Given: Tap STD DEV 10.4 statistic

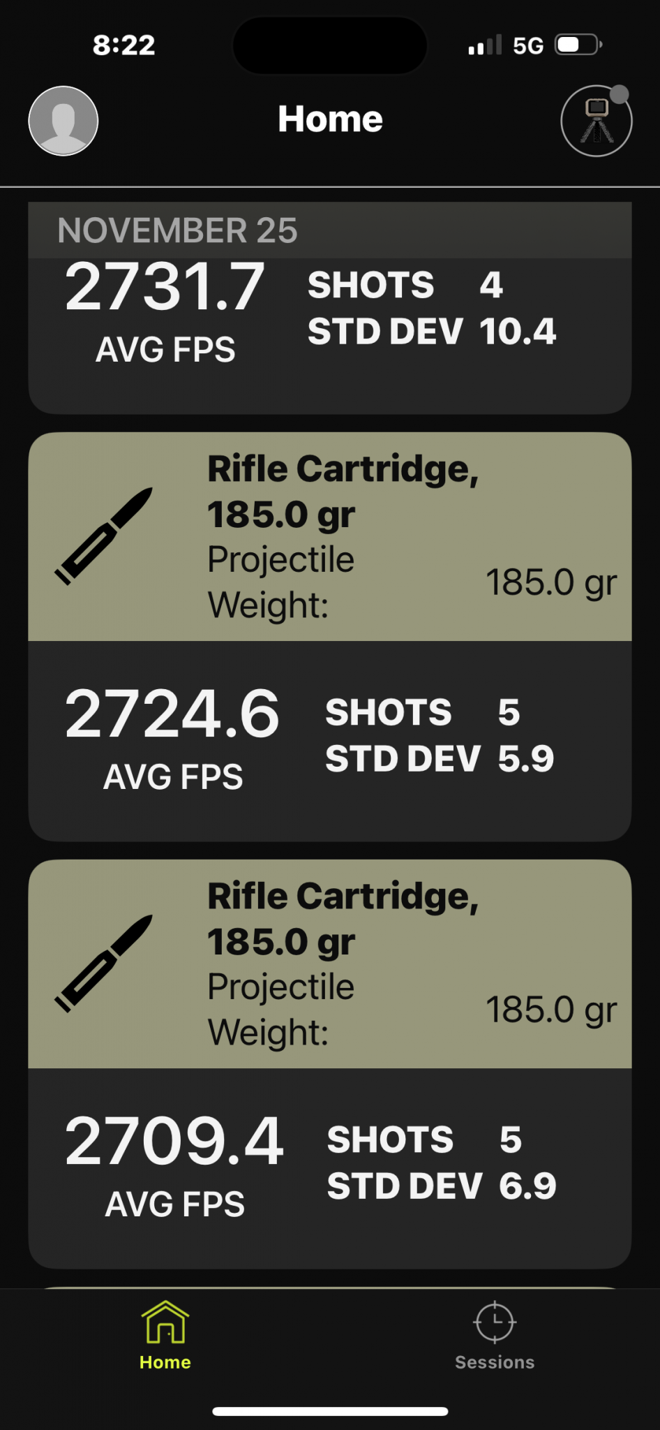Looking at the screenshot, I should click(431, 332).
